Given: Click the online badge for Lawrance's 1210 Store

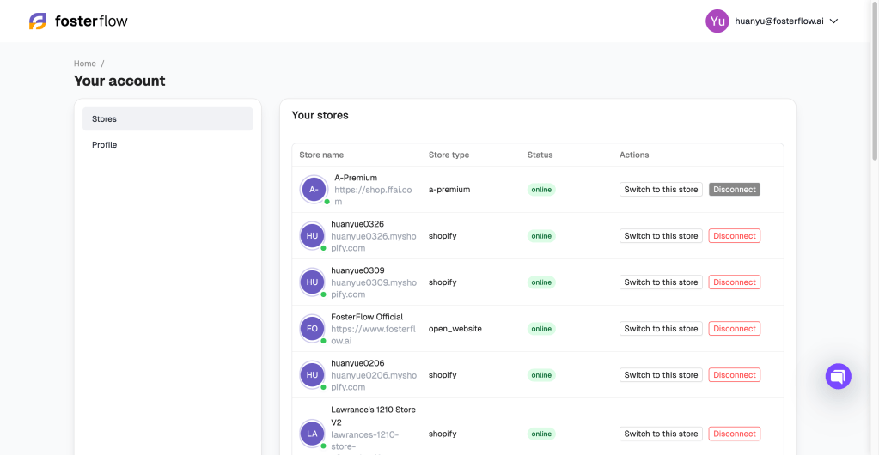Looking at the screenshot, I should [x=541, y=434].
